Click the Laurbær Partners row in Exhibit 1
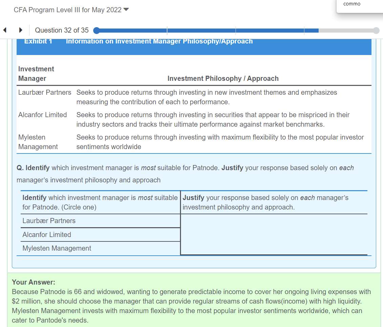 pos(194,97)
